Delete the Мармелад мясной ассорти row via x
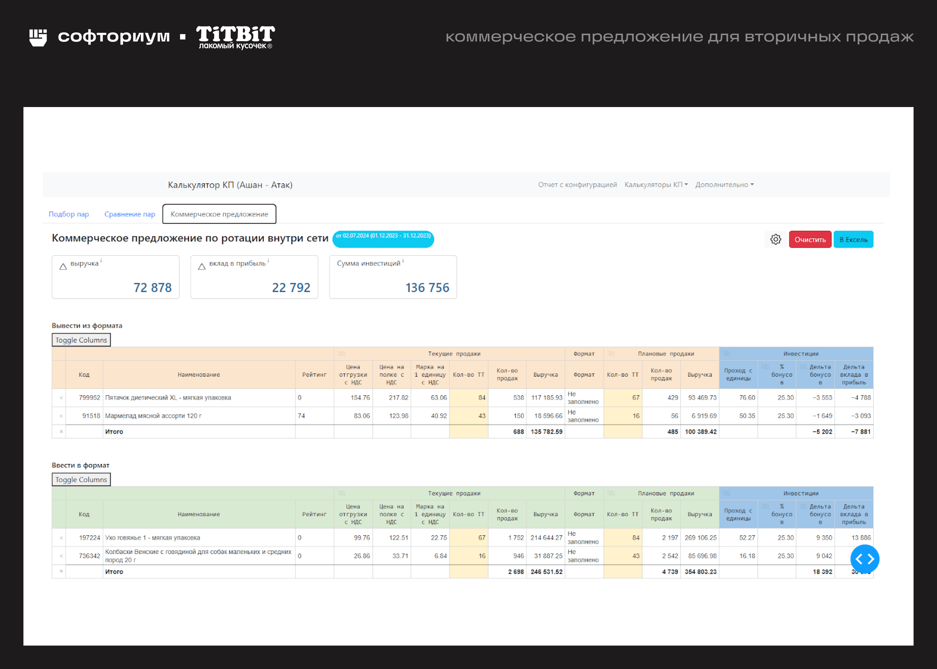The image size is (937, 669). pyautogui.click(x=61, y=416)
